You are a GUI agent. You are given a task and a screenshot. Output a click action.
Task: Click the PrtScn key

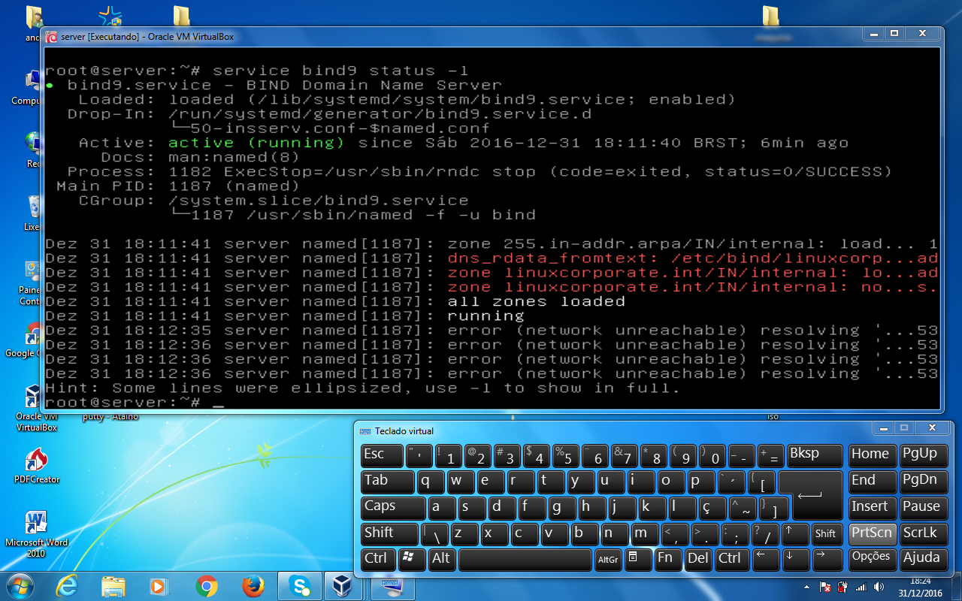coord(872,534)
